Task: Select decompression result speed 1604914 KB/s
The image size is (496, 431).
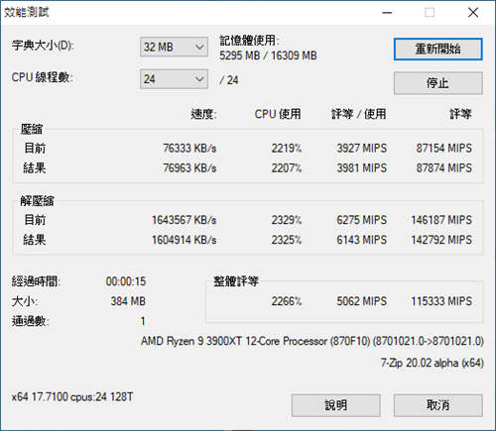Action: 185,240
